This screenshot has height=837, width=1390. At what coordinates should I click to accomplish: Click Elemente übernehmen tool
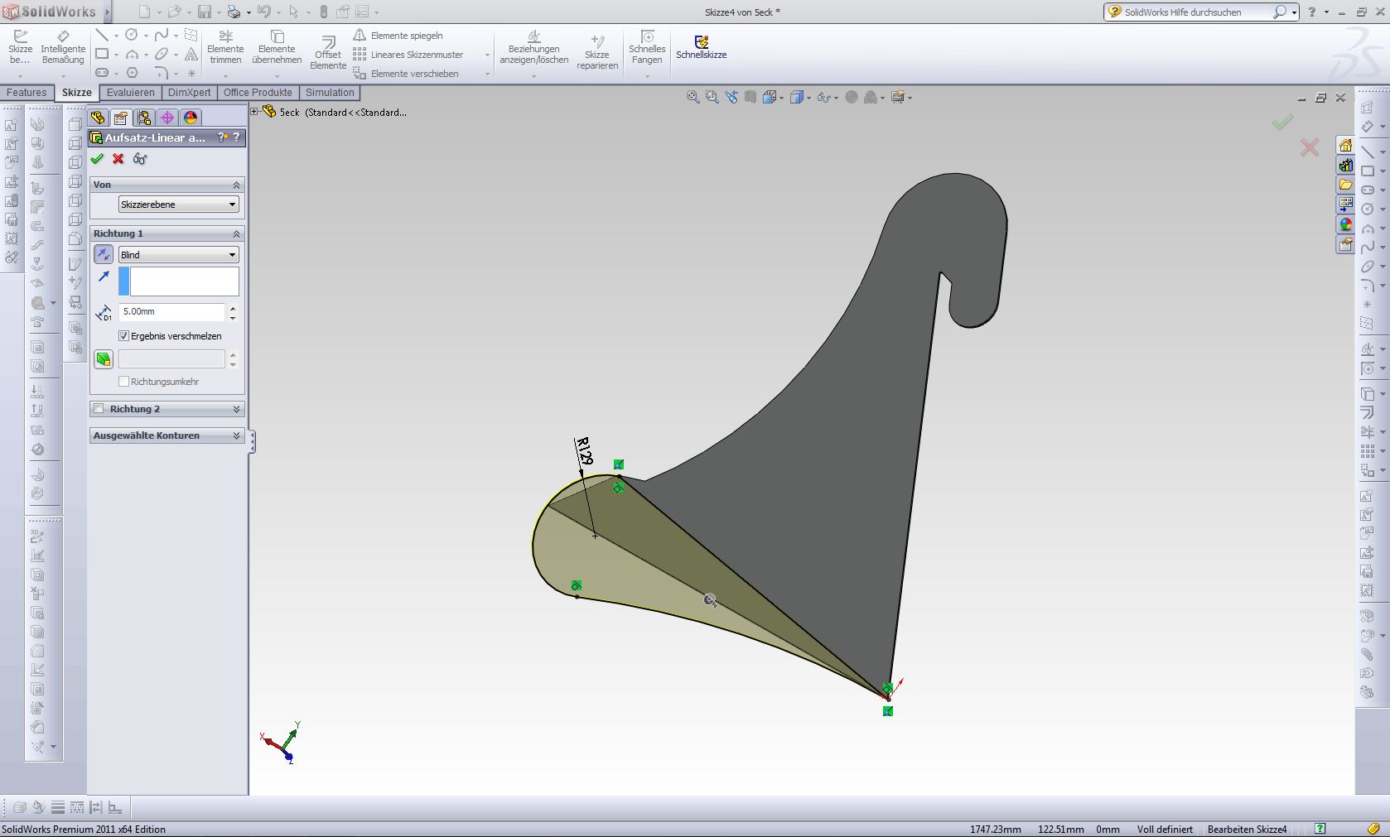(277, 47)
